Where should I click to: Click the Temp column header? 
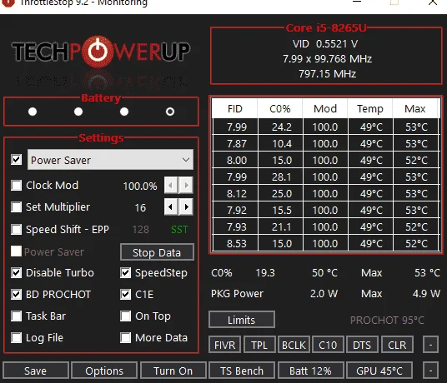click(x=370, y=108)
